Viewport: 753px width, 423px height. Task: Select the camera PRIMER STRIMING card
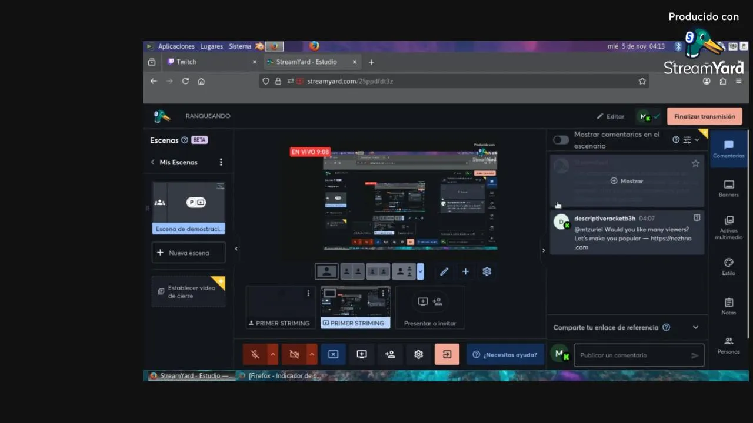(281, 307)
